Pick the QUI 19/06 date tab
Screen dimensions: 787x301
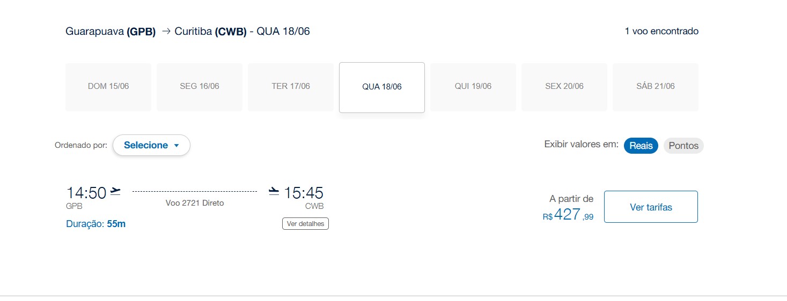coord(473,87)
